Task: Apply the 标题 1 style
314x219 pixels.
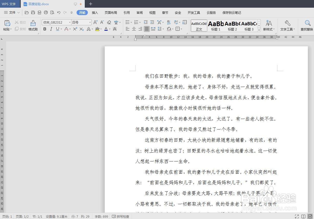Action: click(216, 26)
